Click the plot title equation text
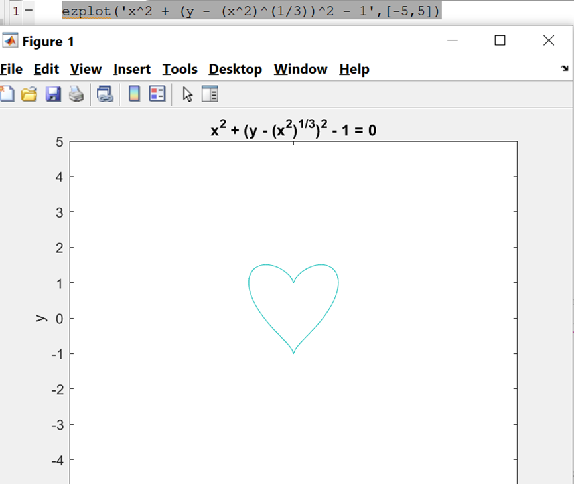The height and width of the screenshot is (484, 574). [x=293, y=129]
